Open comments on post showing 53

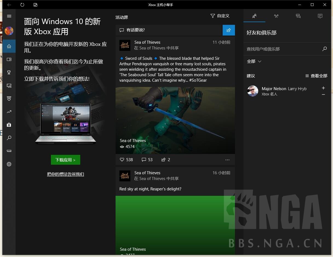(147, 159)
